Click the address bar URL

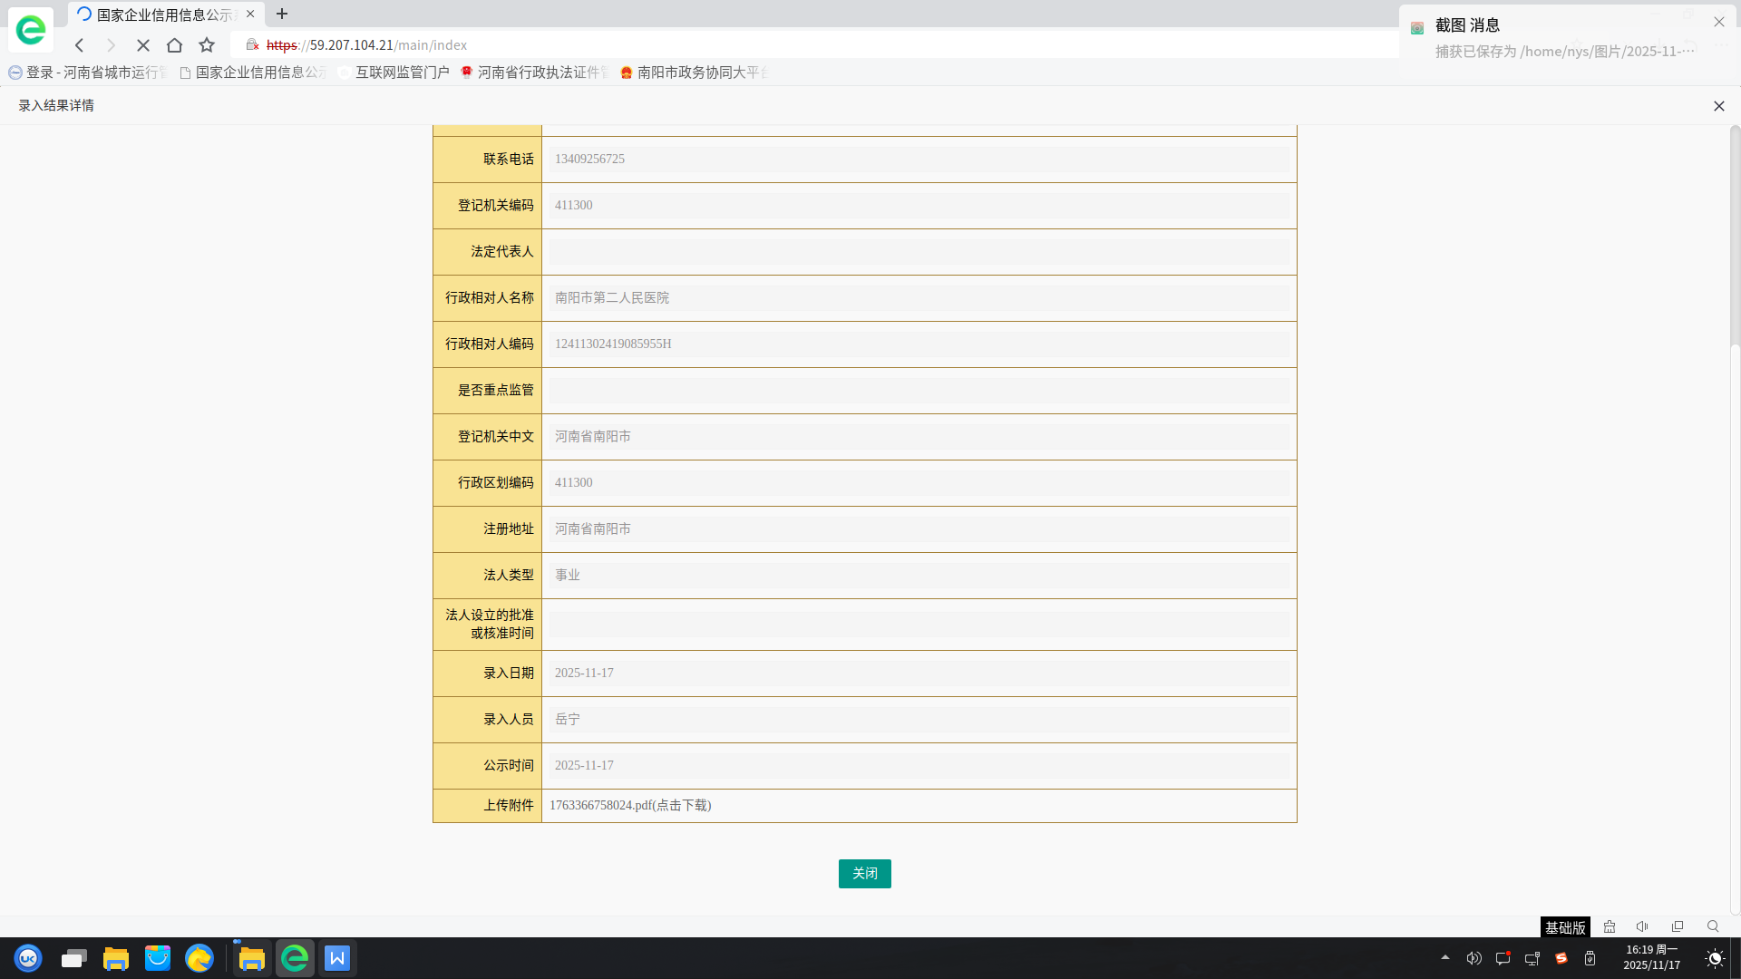coord(387,45)
